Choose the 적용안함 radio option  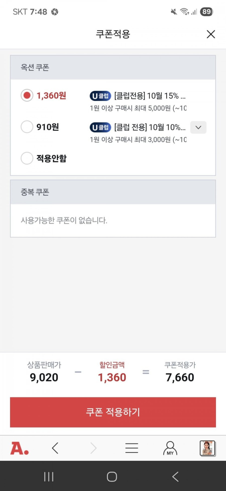click(x=27, y=158)
